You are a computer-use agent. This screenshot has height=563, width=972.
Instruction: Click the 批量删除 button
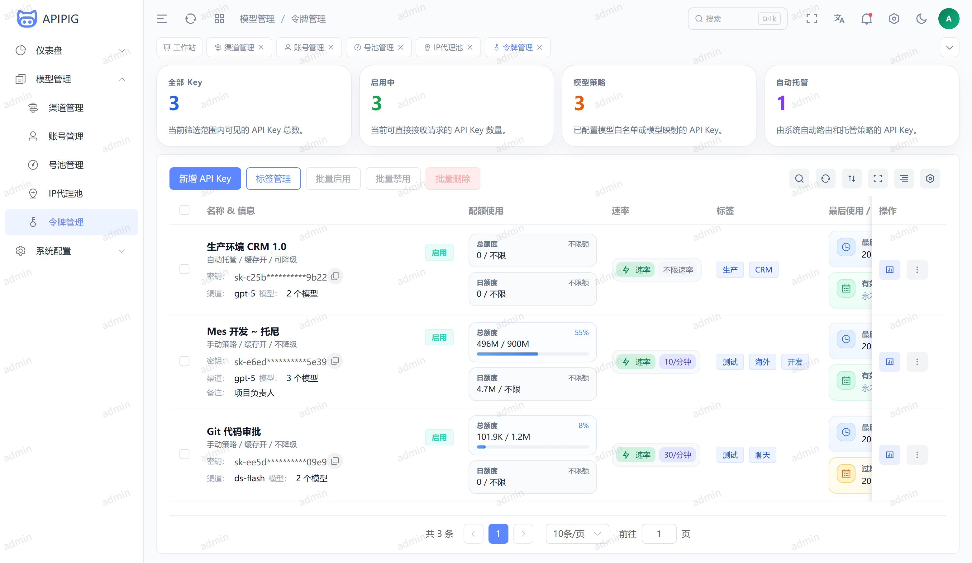[x=453, y=179]
